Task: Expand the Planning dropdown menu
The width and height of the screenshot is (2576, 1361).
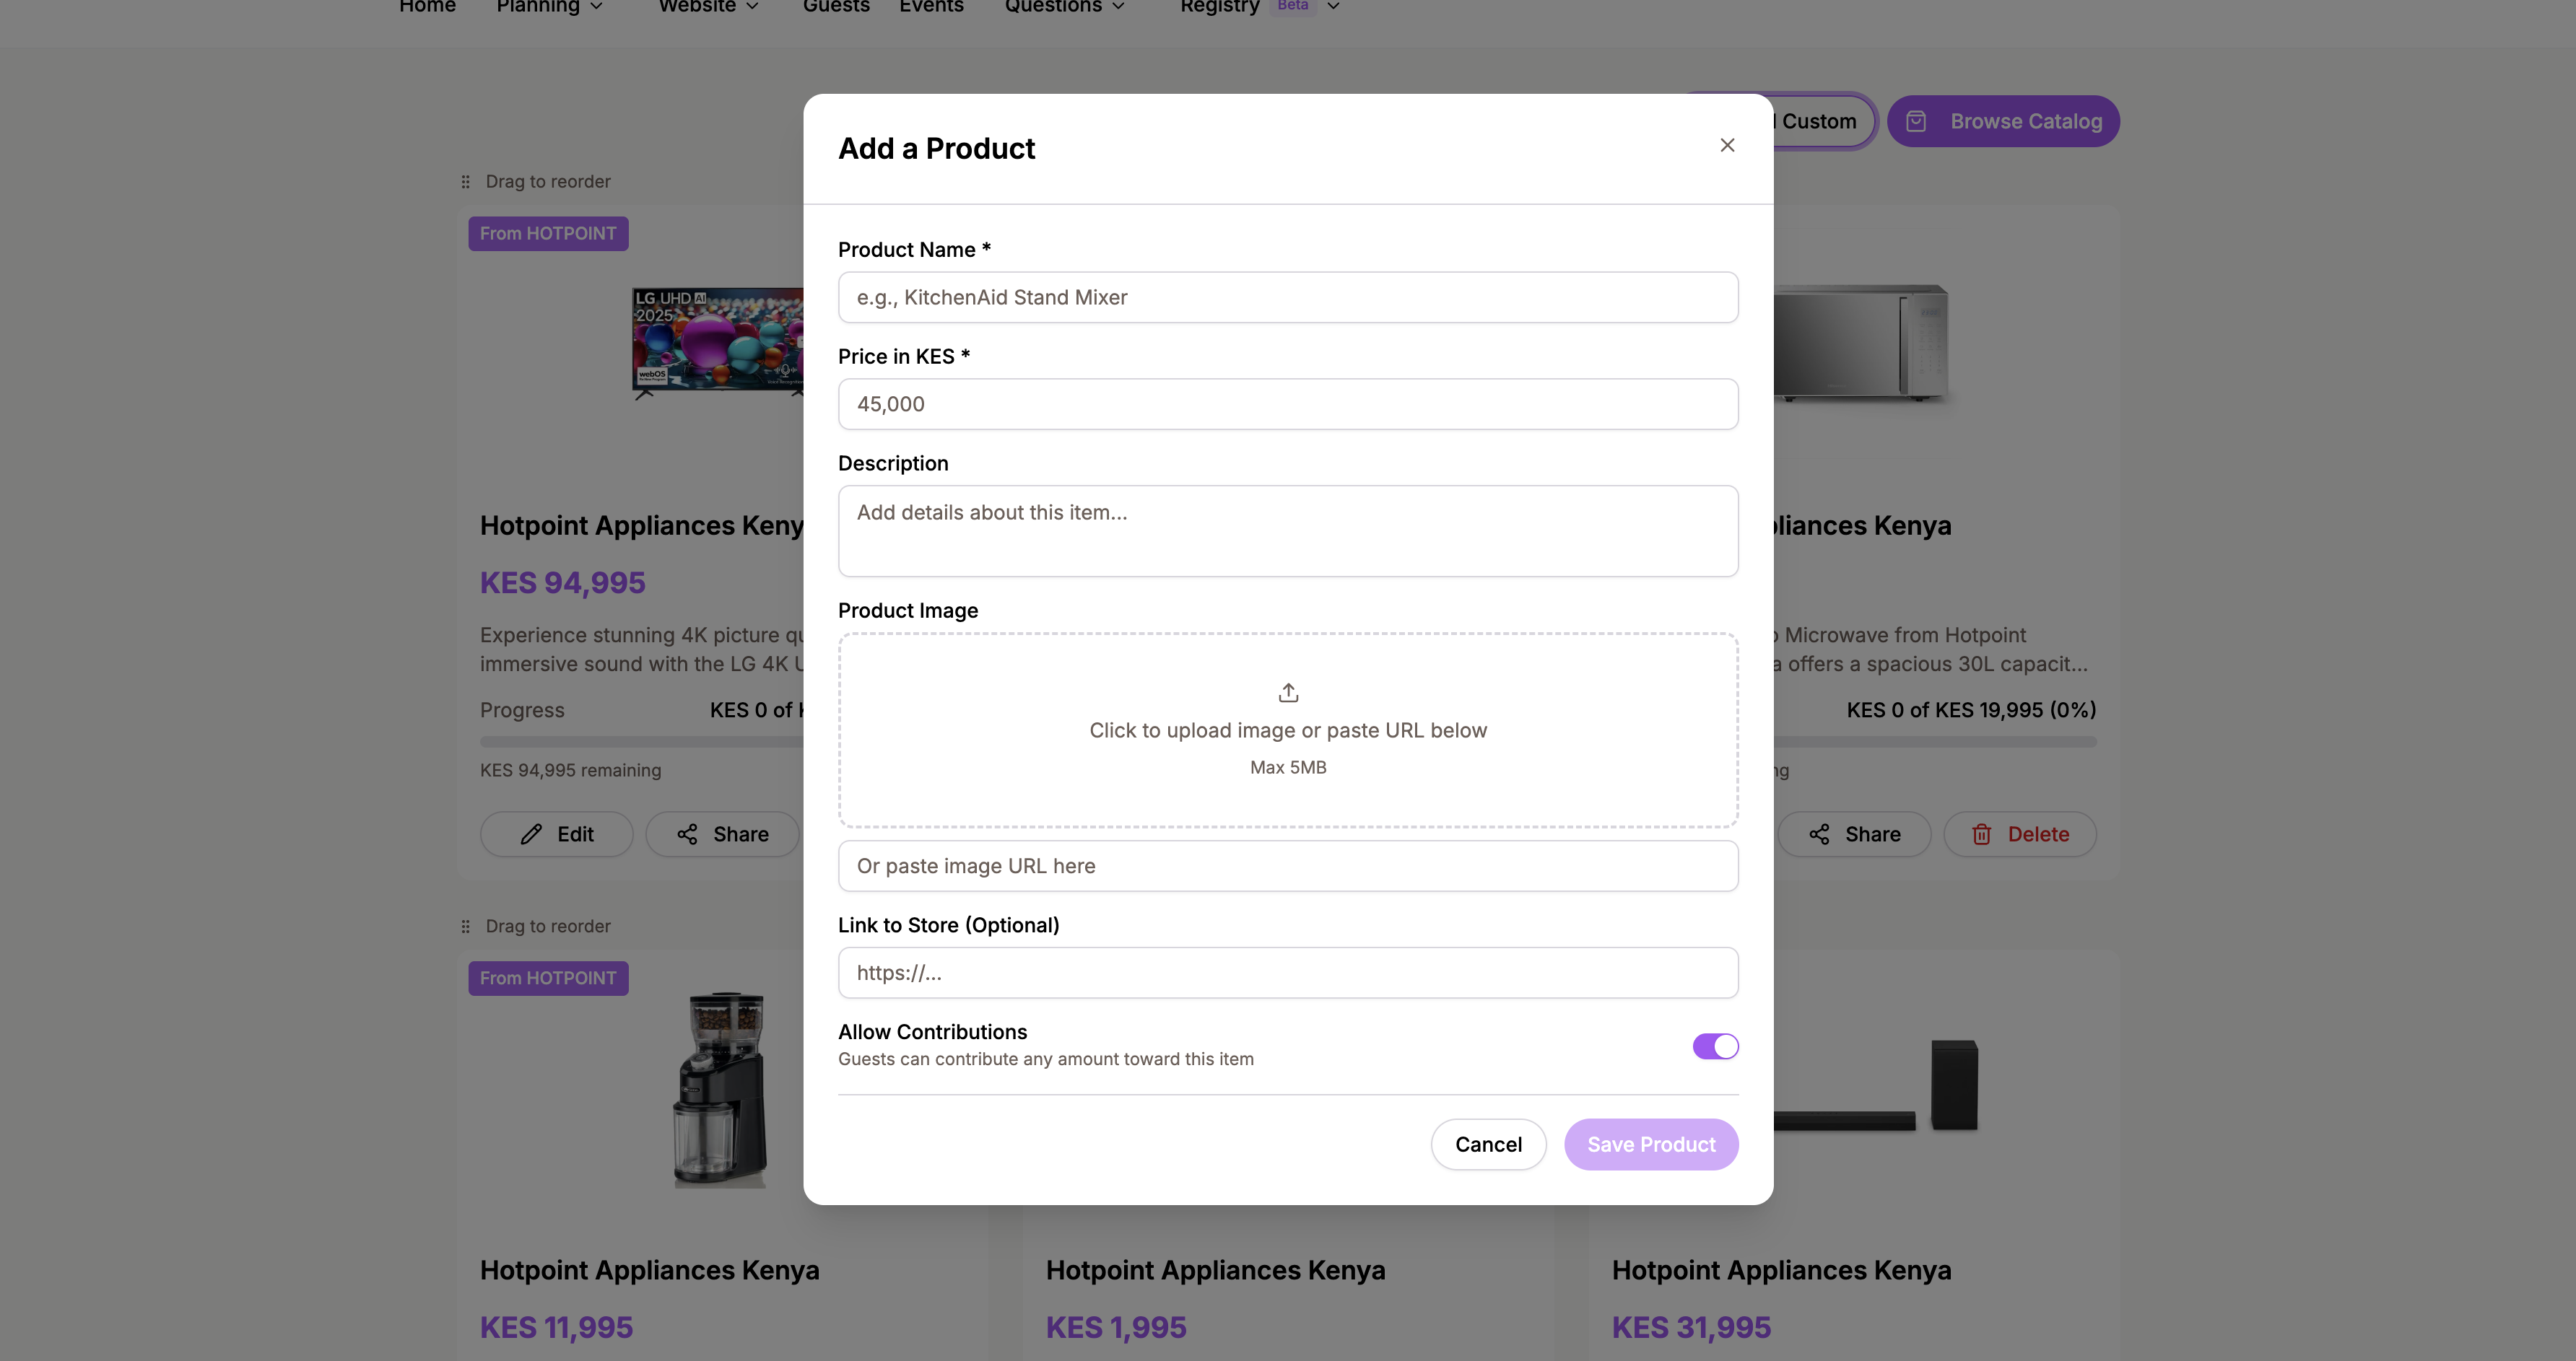Action: pos(549,7)
